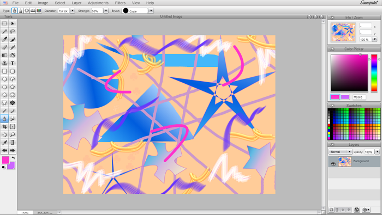382x215 pixels.
Task: Swap foreground and background colors arrow
Action: 13,158
